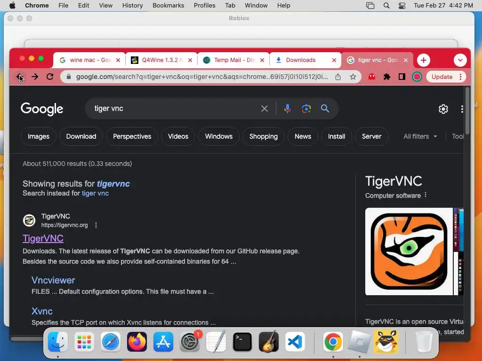Open Google quick settings gear
The width and height of the screenshot is (482, 361).
click(443, 109)
